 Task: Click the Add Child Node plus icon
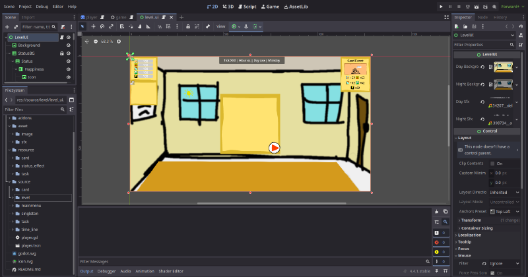[x=7, y=26]
